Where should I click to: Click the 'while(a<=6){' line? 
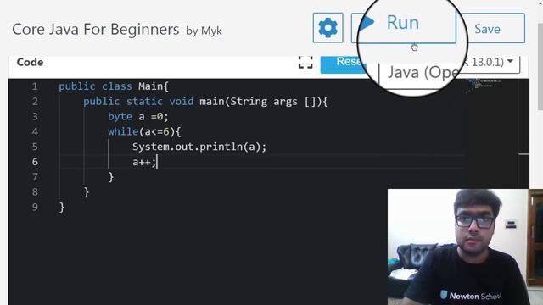(144, 132)
